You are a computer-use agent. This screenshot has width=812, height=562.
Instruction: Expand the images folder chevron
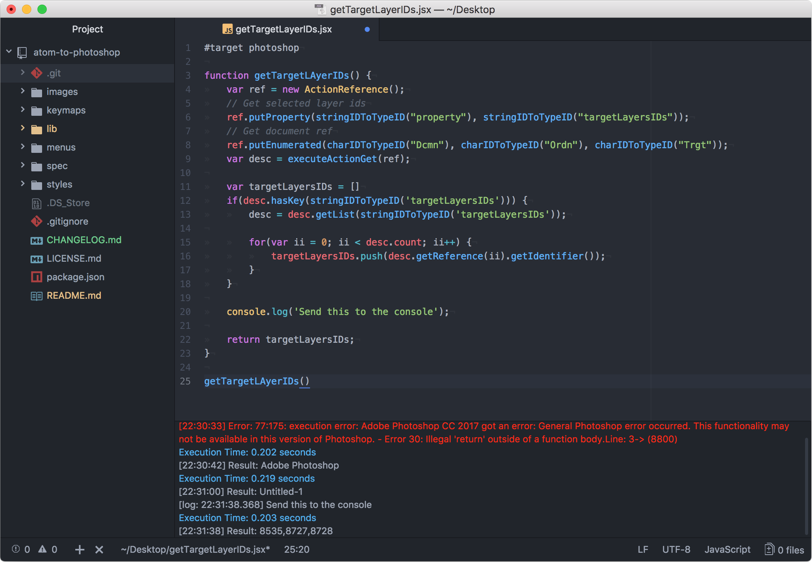pyautogui.click(x=22, y=91)
